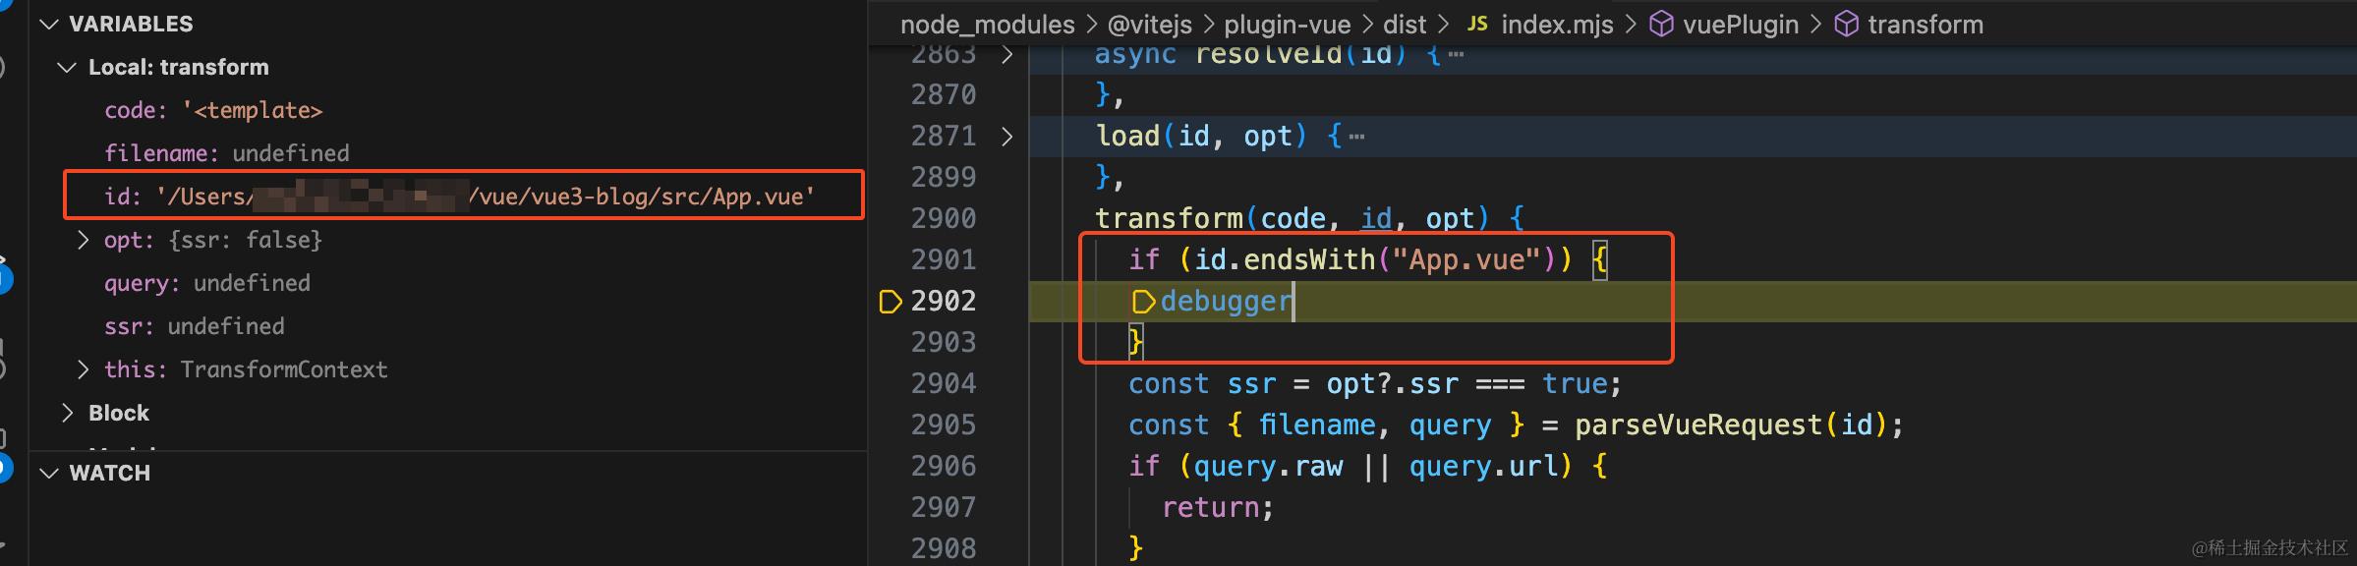Viewport: 2357px width, 566px height.
Task: Click parseVueRequest in line 2905
Action: 1697,424
